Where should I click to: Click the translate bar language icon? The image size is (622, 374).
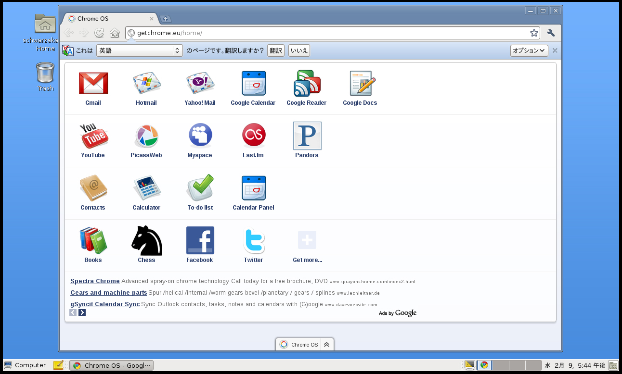[68, 50]
